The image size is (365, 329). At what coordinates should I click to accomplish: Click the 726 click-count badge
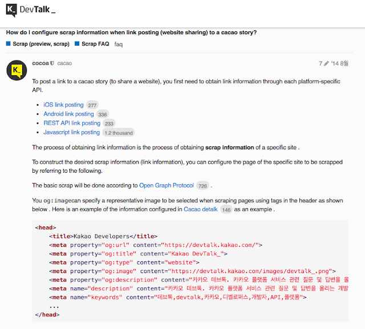pos(202,186)
